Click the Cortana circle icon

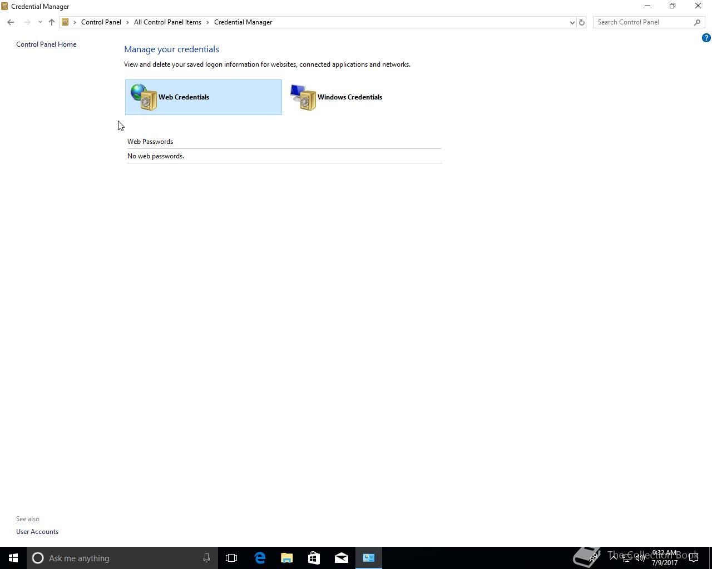point(38,558)
